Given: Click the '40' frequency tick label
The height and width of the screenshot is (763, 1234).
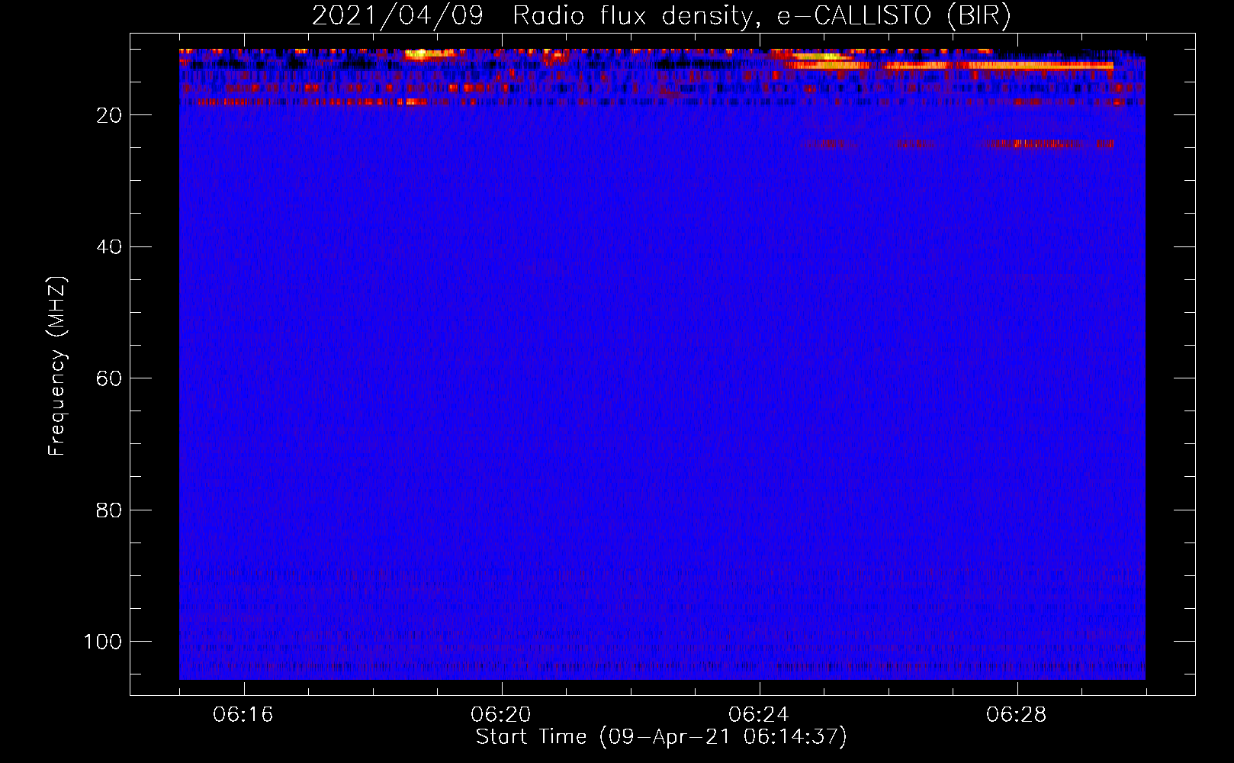Looking at the screenshot, I should [109, 247].
